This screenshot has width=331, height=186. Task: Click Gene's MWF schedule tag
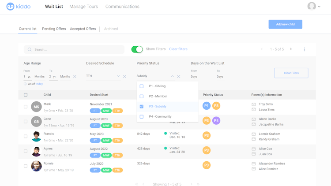coord(106,126)
